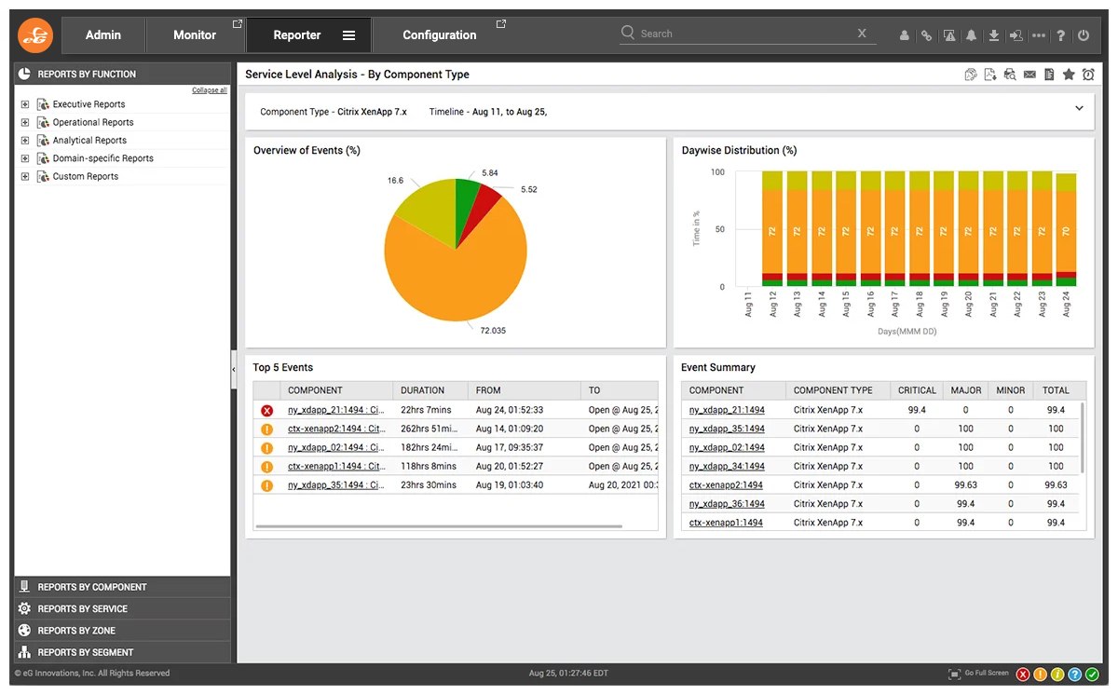This screenshot has width=1118, height=695.
Task: Click the document export icon beside the envelope
Action: [x=1049, y=75]
